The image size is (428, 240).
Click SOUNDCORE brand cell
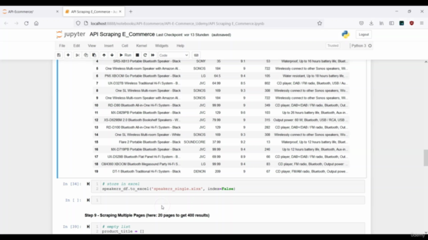tap(195, 142)
